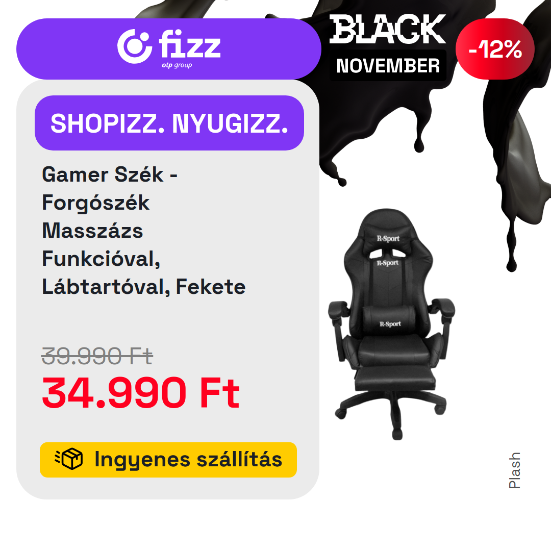Click the otp group small text
551x551 pixels.
point(177,65)
